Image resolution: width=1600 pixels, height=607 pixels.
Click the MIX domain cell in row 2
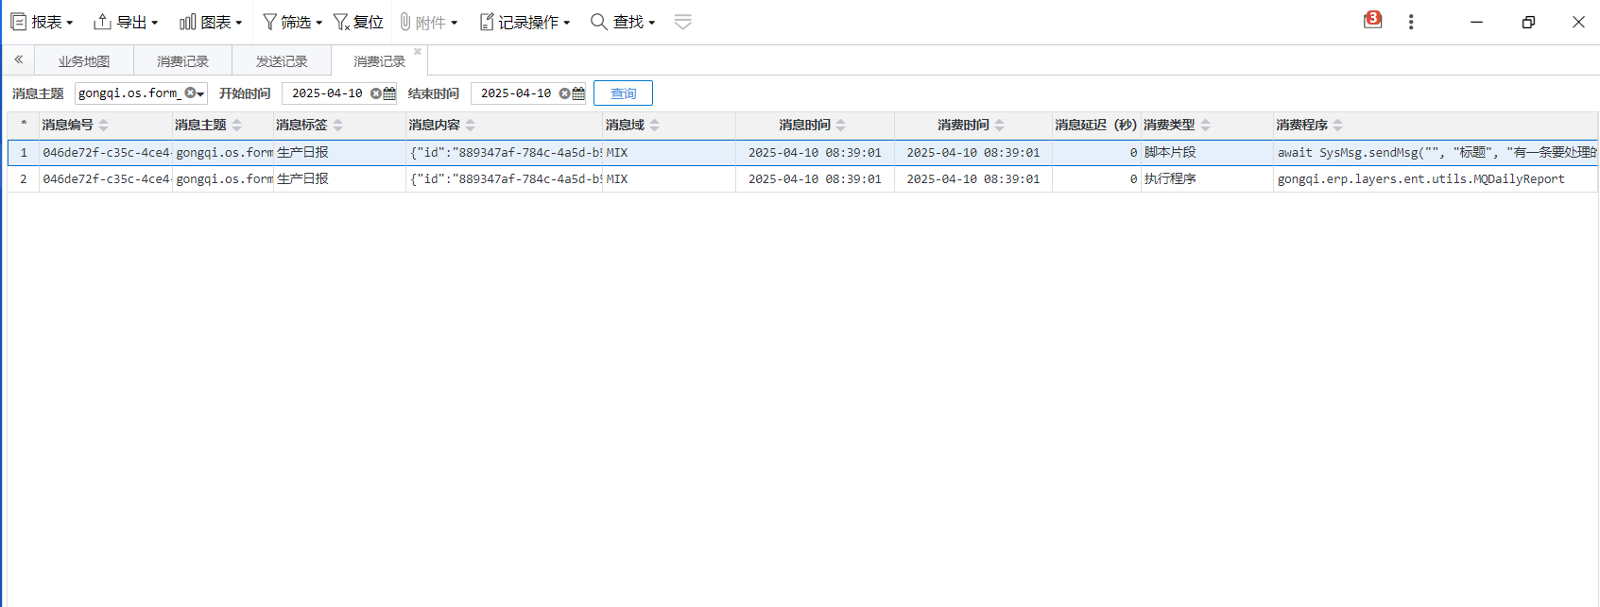tap(669, 178)
